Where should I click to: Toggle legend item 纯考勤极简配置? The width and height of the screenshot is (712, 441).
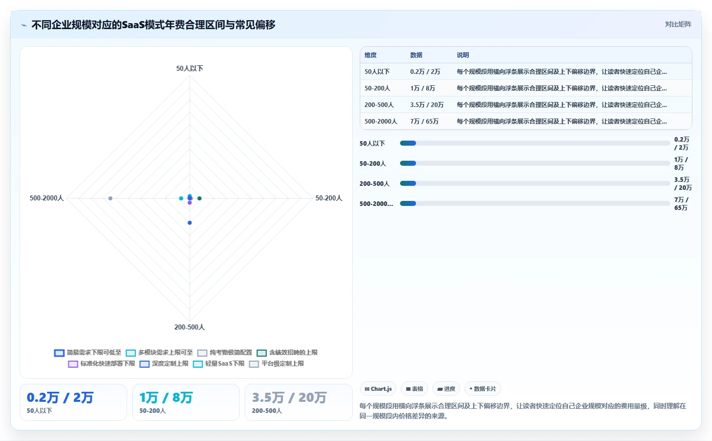[225, 353]
